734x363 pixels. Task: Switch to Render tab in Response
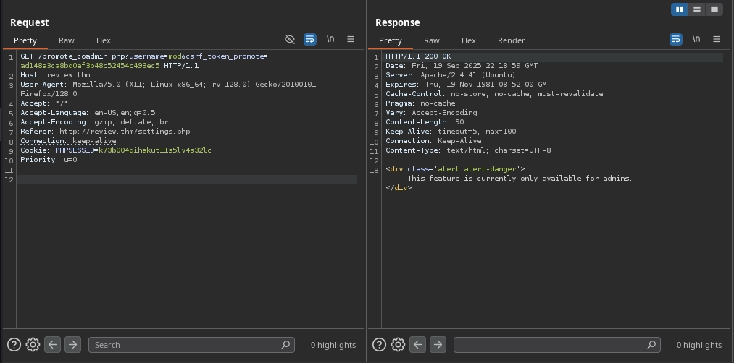point(511,40)
